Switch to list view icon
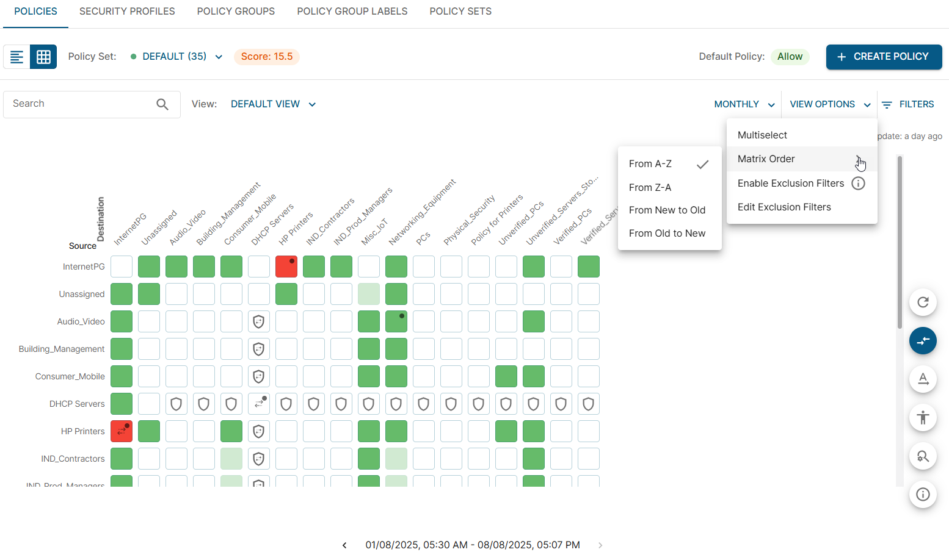 pyautogui.click(x=17, y=57)
